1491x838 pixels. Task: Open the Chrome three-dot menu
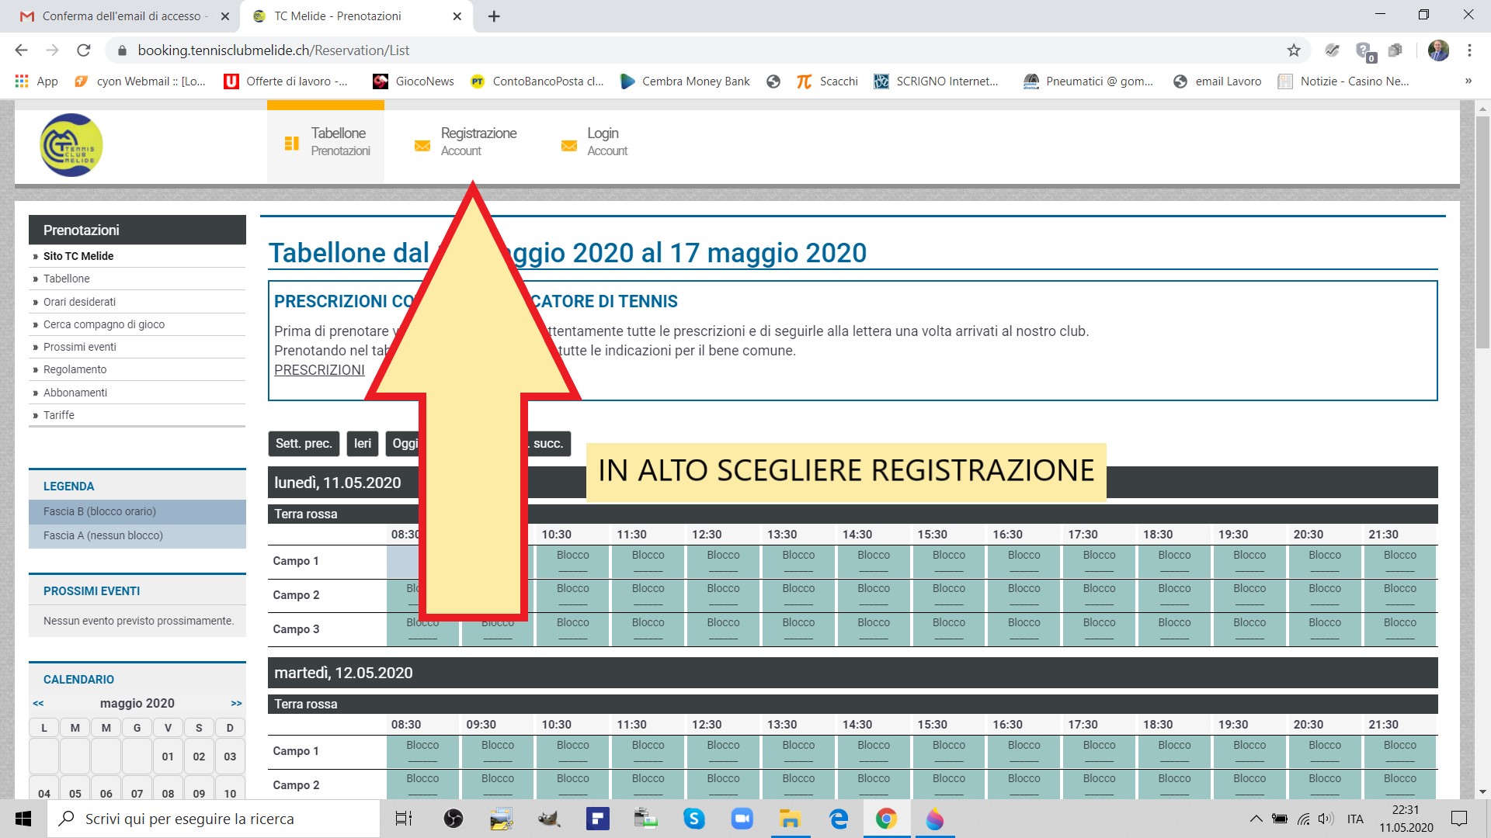1469,50
